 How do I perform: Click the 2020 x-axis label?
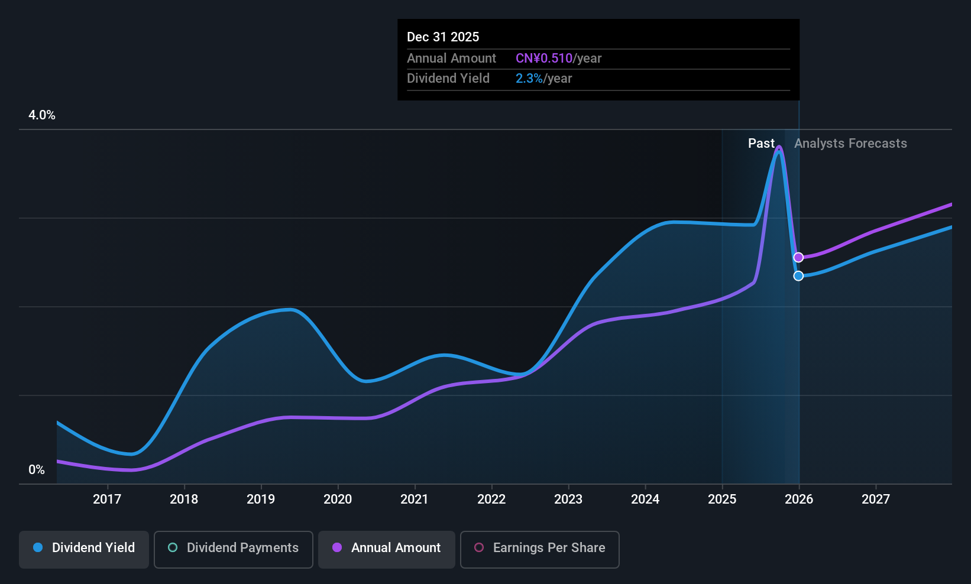click(x=338, y=499)
